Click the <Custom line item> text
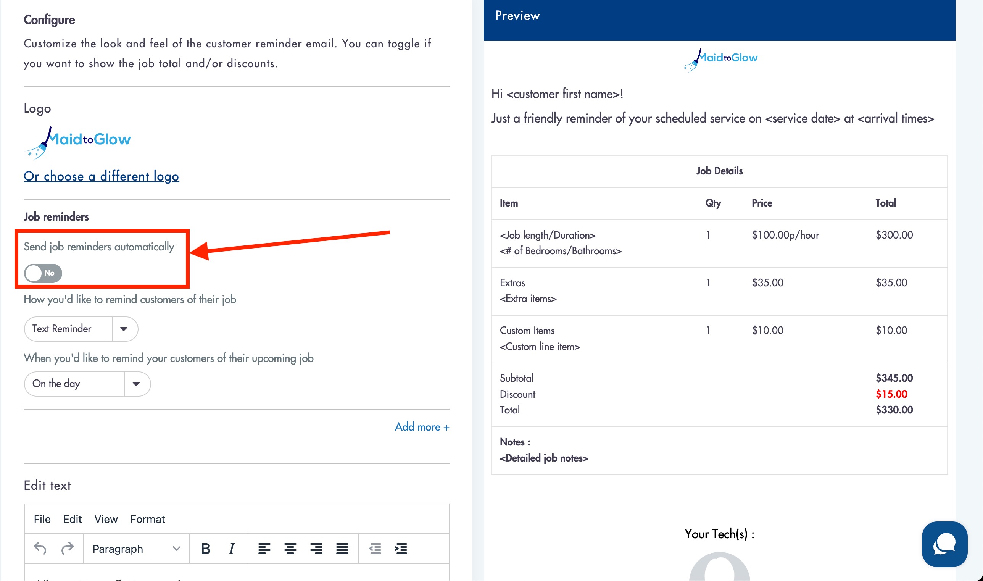 click(540, 347)
